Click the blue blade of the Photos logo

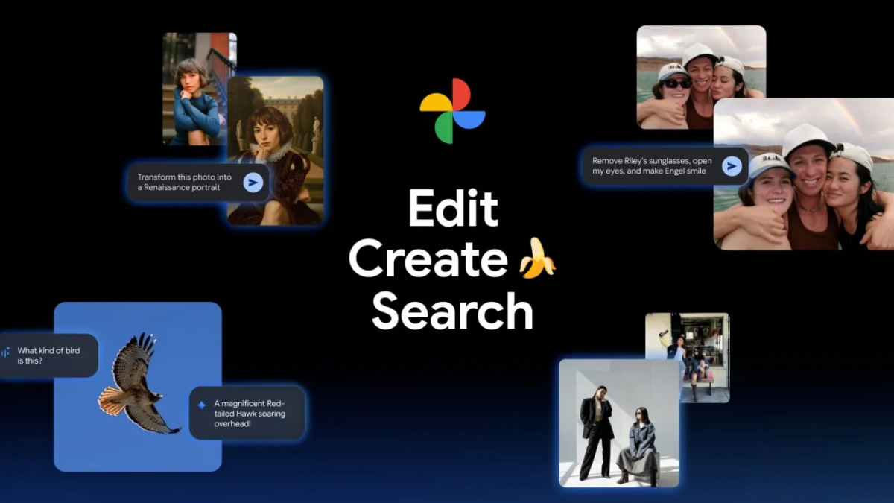point(469,120)
